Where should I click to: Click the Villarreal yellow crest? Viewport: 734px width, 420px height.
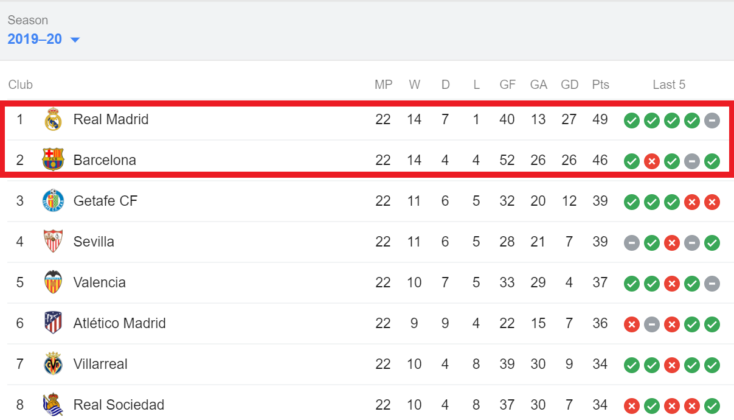coord(54,364)
